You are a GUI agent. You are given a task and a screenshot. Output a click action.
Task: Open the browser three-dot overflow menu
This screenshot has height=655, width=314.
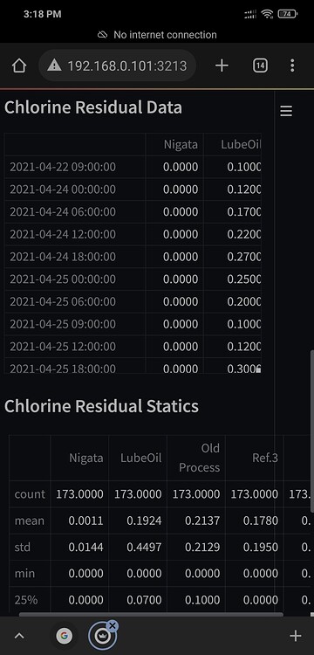(x=292, y=65)
